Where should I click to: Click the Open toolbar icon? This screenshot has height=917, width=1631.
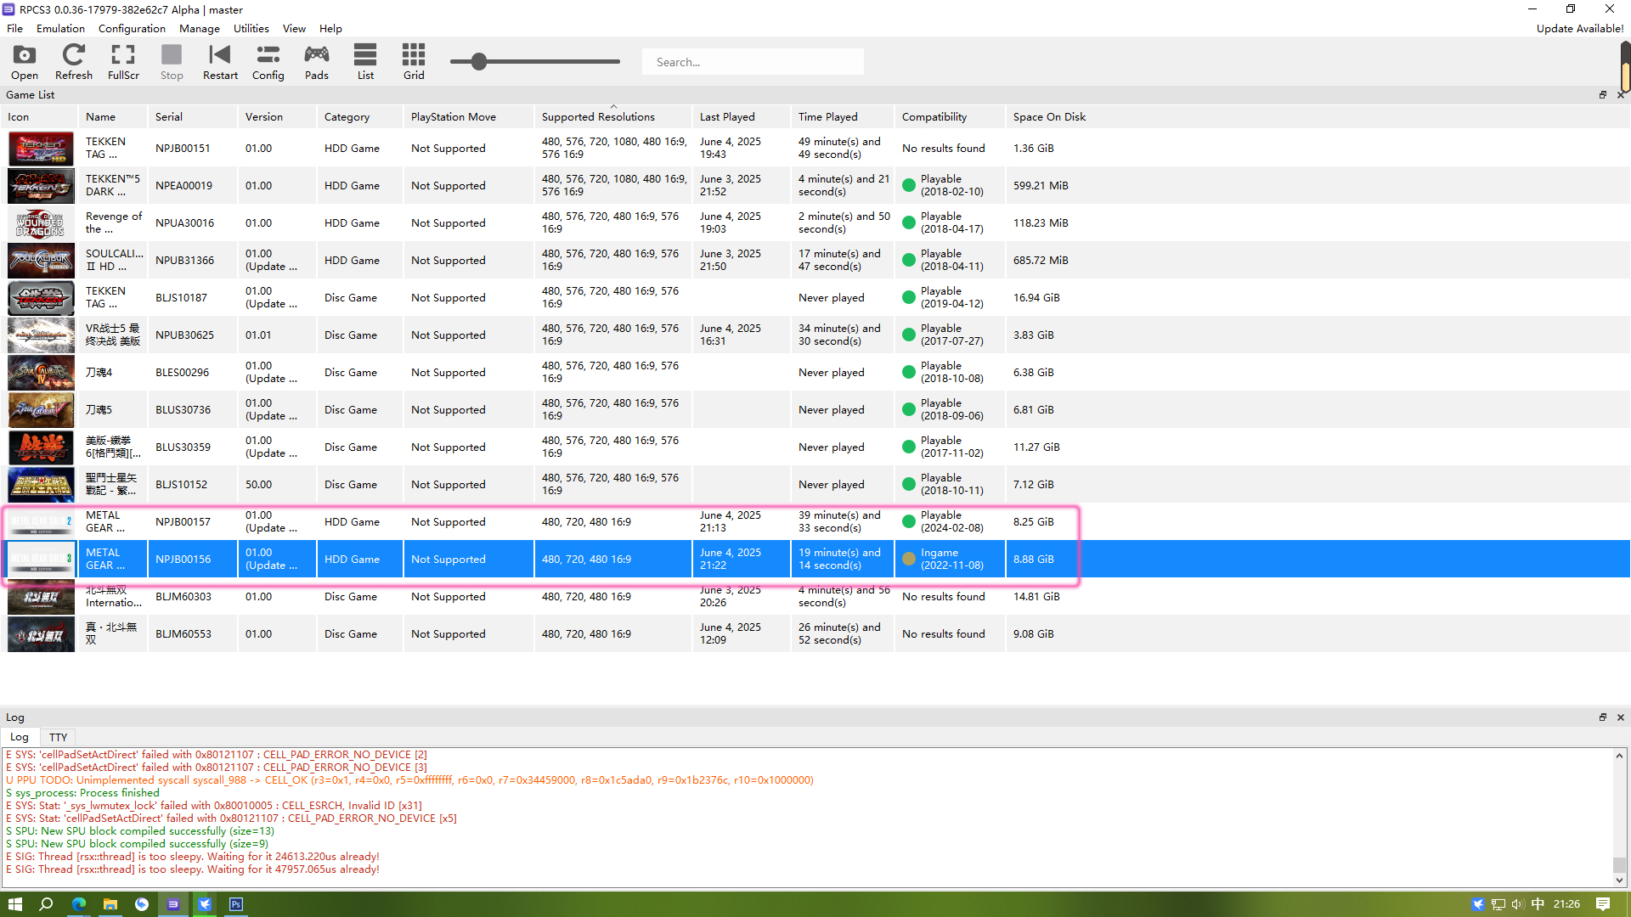pos(25,61)
